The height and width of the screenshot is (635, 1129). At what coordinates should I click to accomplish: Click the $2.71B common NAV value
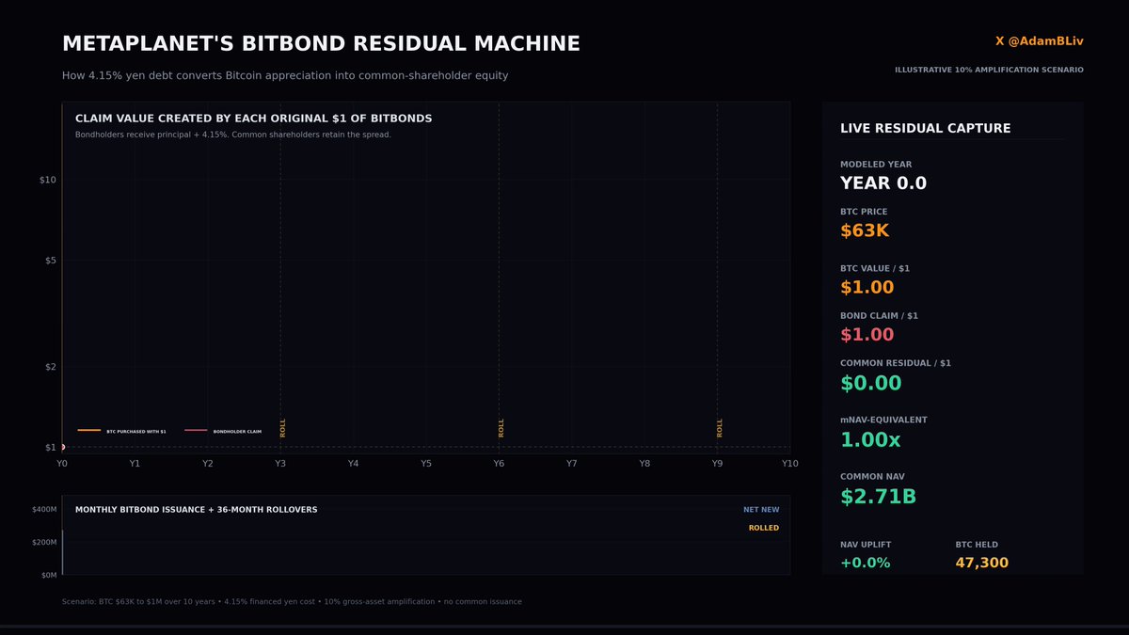(878, 496)
